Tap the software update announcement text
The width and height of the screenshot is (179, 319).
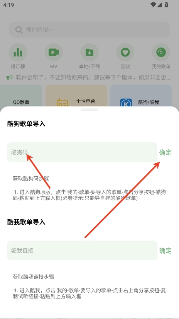tap(93, 77)
